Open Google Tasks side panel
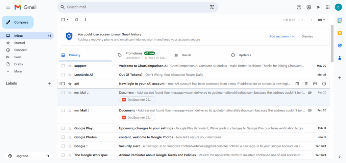This screenshot has width=346, height=163. [340, 45]
